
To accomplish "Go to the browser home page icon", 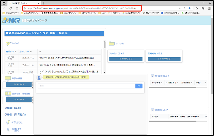I will pos(17,8).
